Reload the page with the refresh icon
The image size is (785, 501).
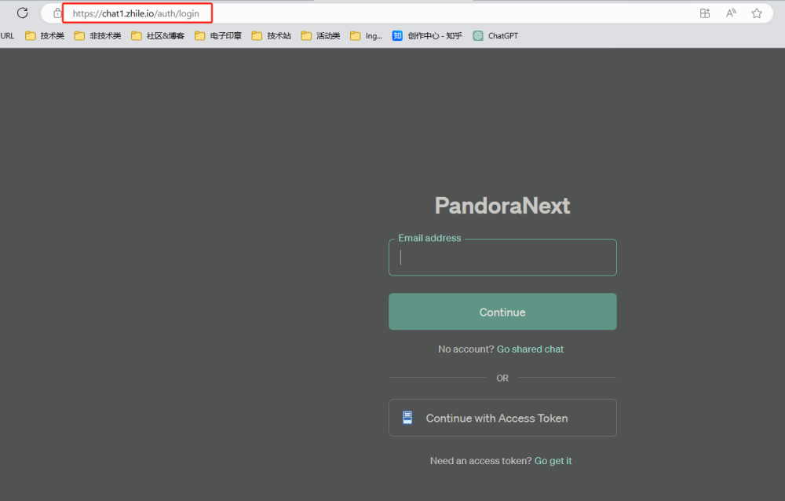(23, 13)
